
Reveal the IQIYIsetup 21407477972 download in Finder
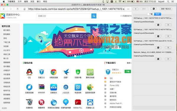click(x=158, y=36)
